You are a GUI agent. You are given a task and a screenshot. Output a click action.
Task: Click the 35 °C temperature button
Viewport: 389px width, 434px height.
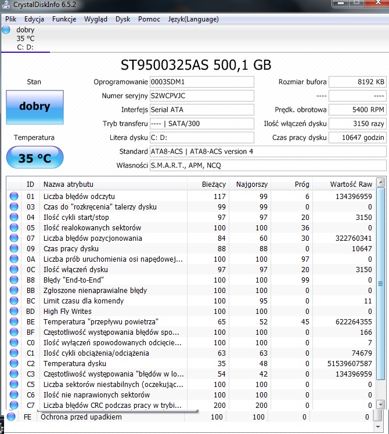point(35,157)
